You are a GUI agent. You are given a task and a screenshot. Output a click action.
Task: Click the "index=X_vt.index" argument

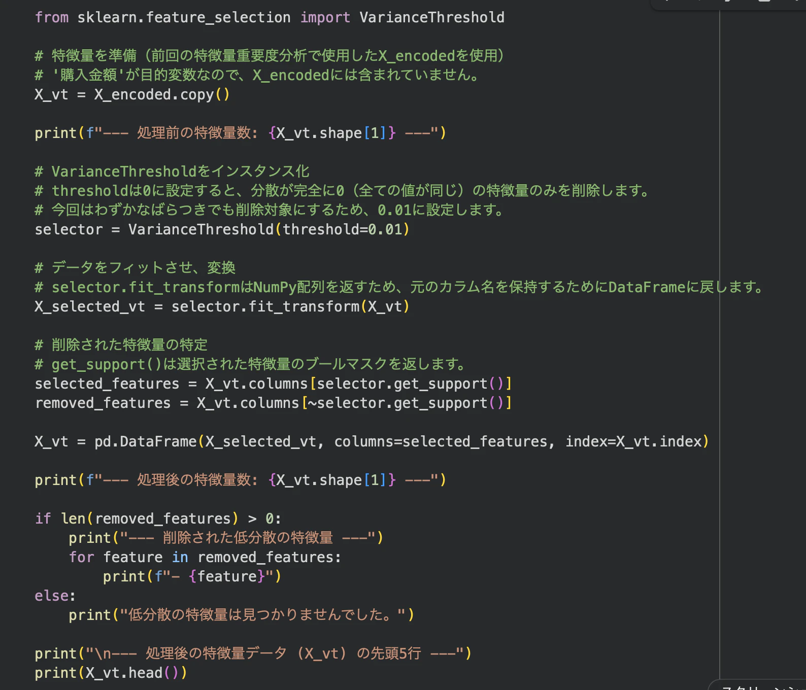(633, 441)
